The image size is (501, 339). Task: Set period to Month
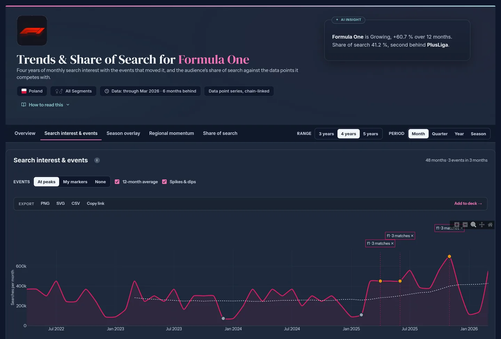click(418, 134)
